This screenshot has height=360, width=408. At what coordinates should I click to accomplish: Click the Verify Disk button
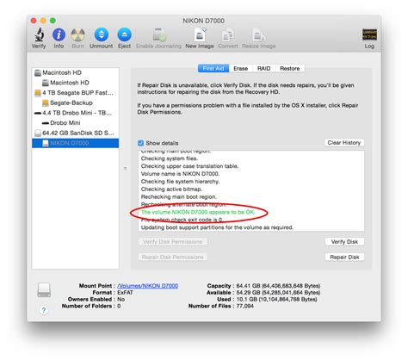coord(344,242)
